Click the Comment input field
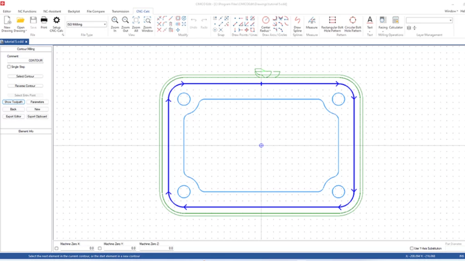This screenshot has height=261, width=465. pos(25,60)
